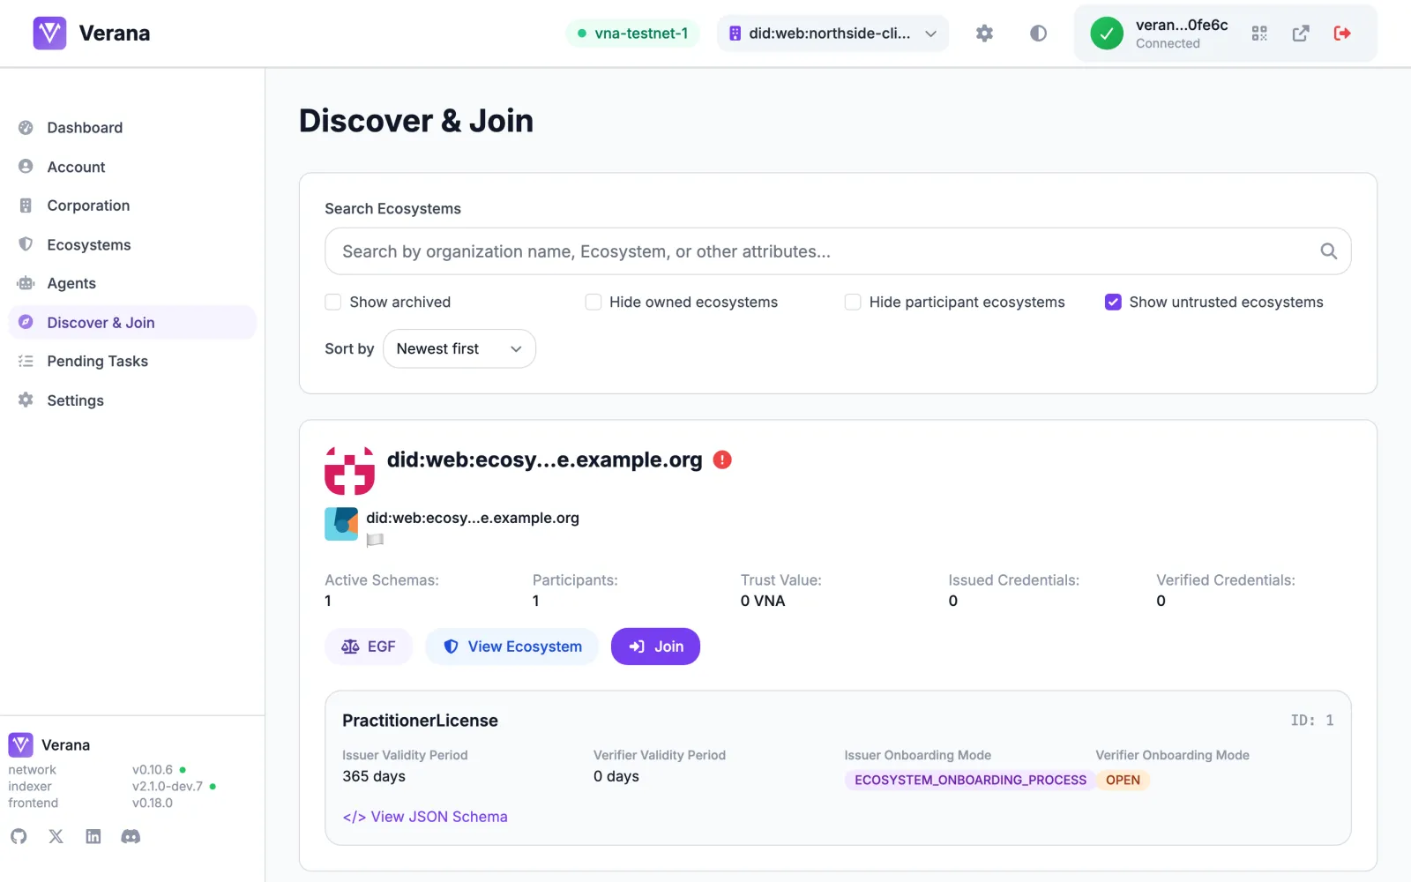This screenshot has width=1411, height=882.
Task: Click the OPEN verifier mode tag
Action: (x=1123, y=780)
